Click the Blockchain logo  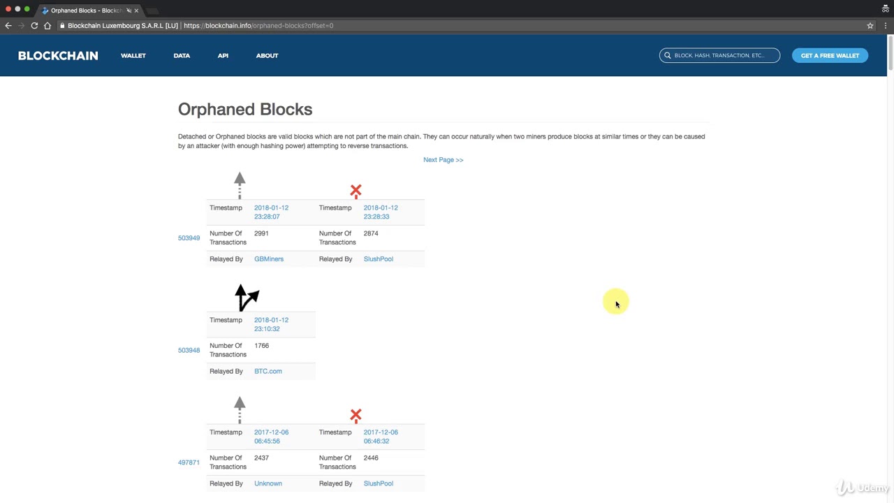point(58,55)
